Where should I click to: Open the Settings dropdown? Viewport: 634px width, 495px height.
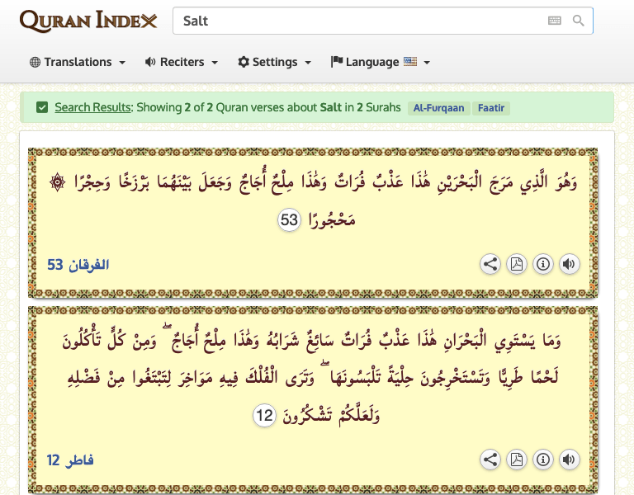click(274, 62)
